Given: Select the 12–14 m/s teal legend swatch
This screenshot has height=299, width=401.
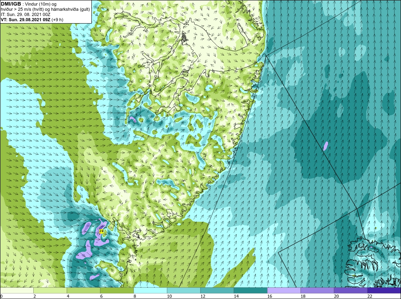Looking at the screenshot, I should pos(217,291).
